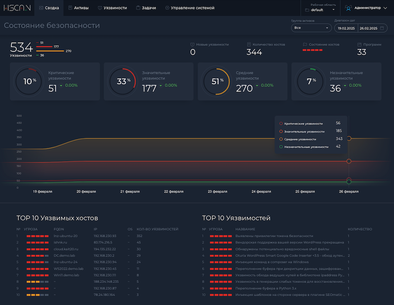Click the Администратор user avatar icon
Viewport: 394px width, 305px height.
[x=348, y=8]
